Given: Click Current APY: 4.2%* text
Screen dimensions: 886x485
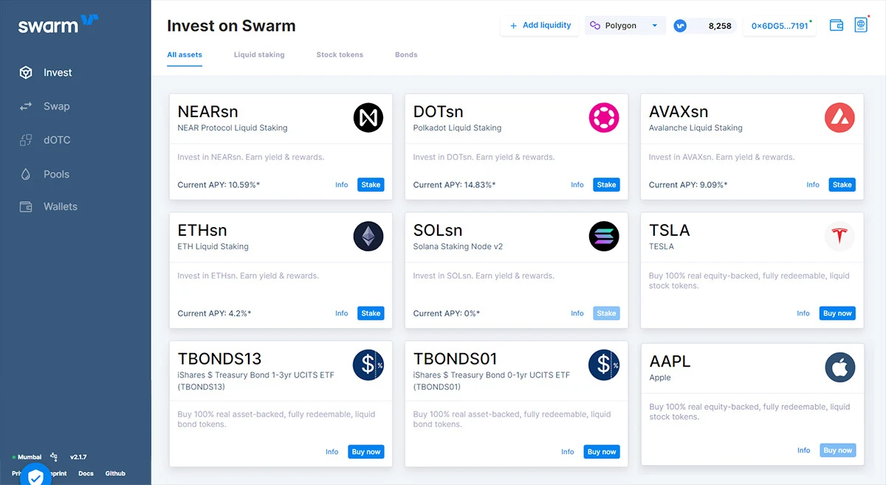Looking at the screenshot, I should pyautogui.click(x=214, y=313).
